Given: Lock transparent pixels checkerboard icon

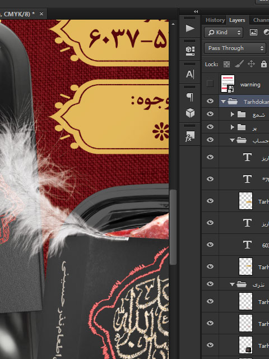Looking at the screenshot, I should coord(226,64).
